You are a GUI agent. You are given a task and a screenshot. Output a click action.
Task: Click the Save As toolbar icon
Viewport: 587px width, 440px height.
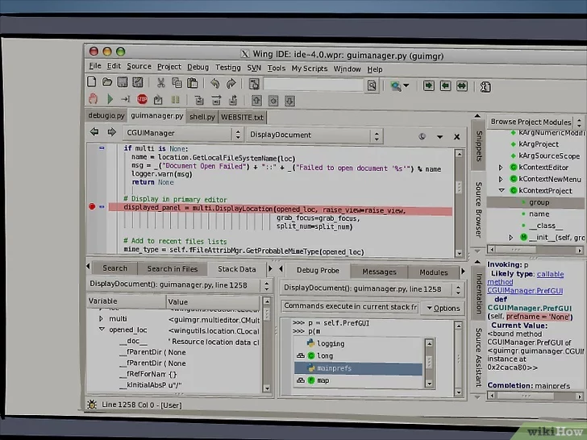(138, 82)
